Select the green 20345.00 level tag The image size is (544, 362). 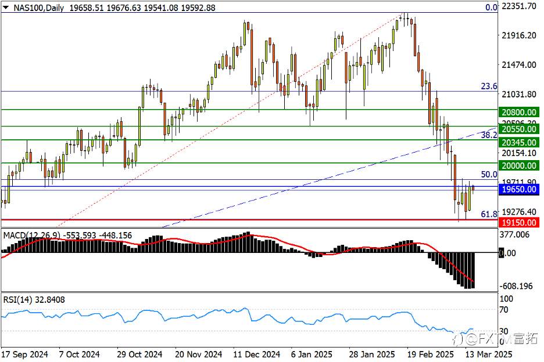tap(519, 142)
